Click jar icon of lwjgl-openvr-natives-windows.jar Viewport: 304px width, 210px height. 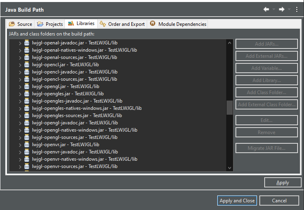coord(27,159)
